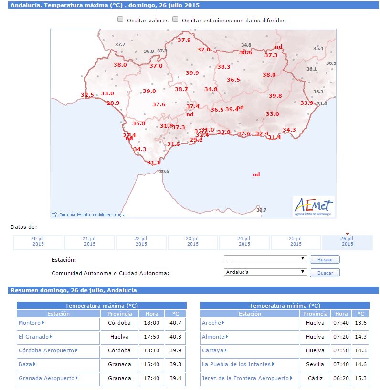Open the Comunidad Autónoma dropdown showing Andalucía
Screen dimensions: 380x390
tap(265, 272)
